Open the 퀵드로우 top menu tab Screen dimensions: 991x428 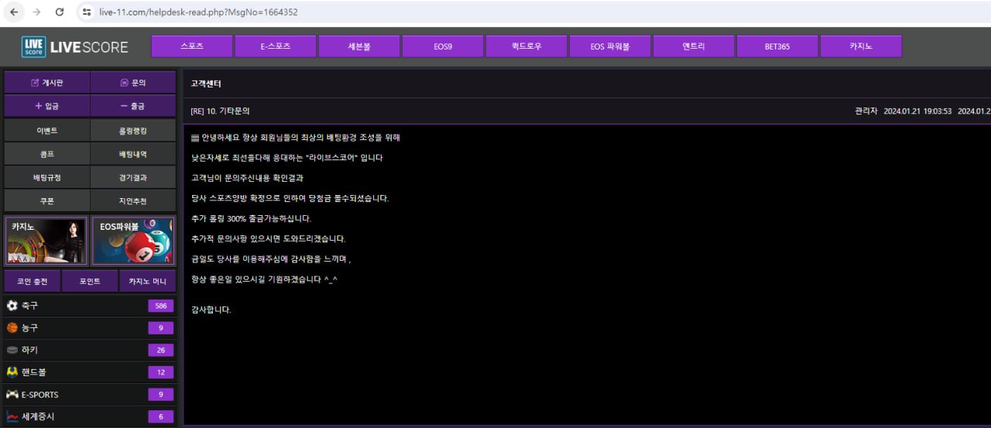(526, 46)
